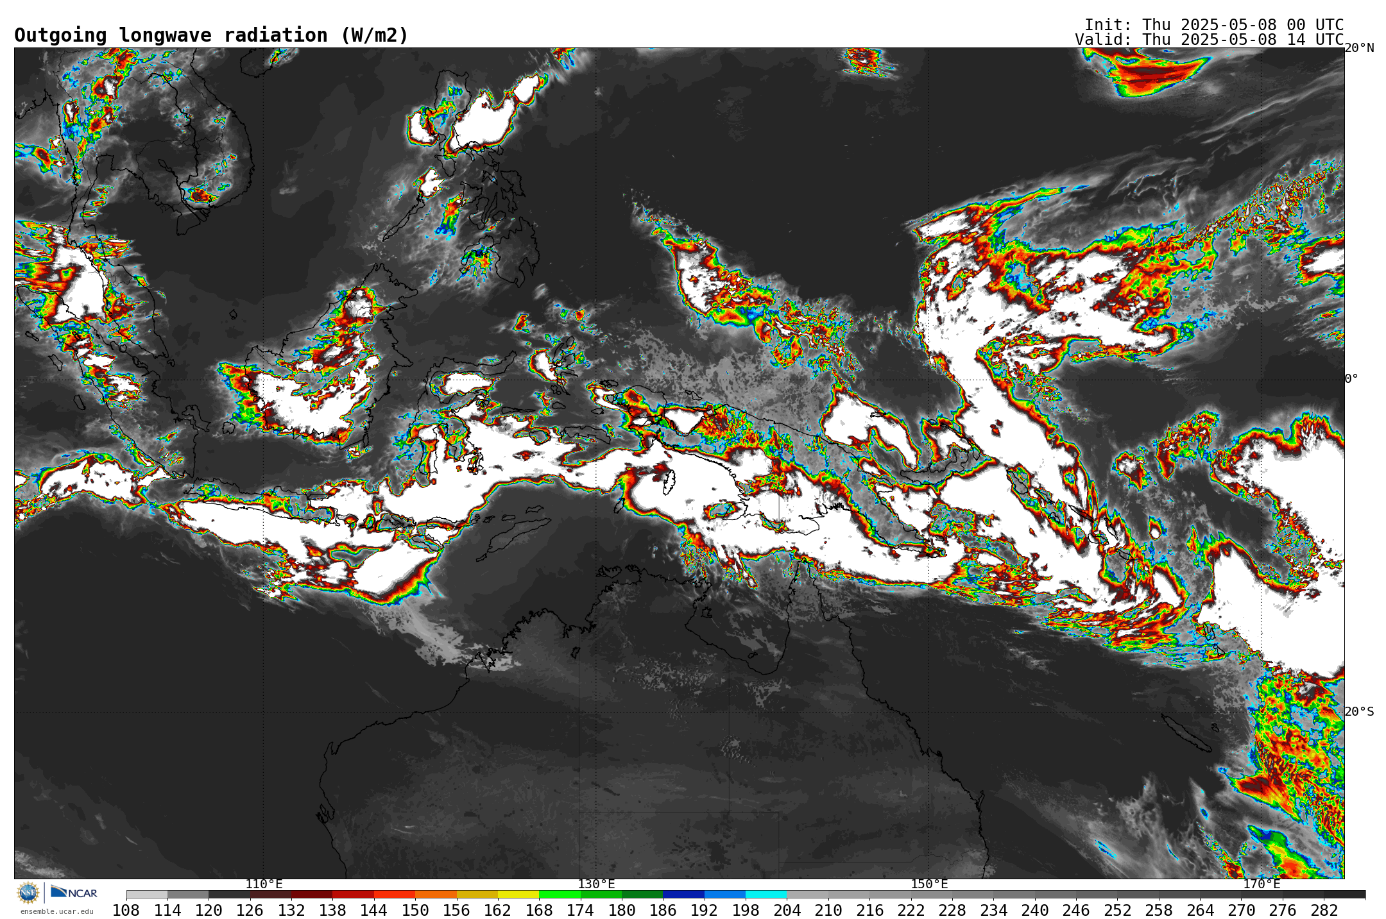Click the colorbar value 126
Screen dimensions: 1386x919
(250, 911)
